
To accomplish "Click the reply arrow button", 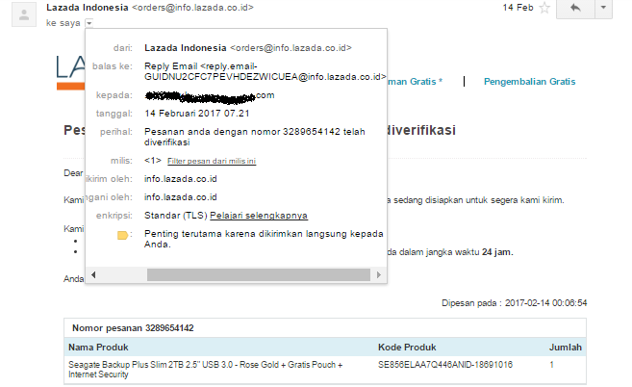I will (x=575, y=9).
